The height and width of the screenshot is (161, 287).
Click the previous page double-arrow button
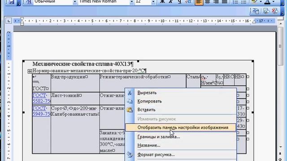coord(280,154)
